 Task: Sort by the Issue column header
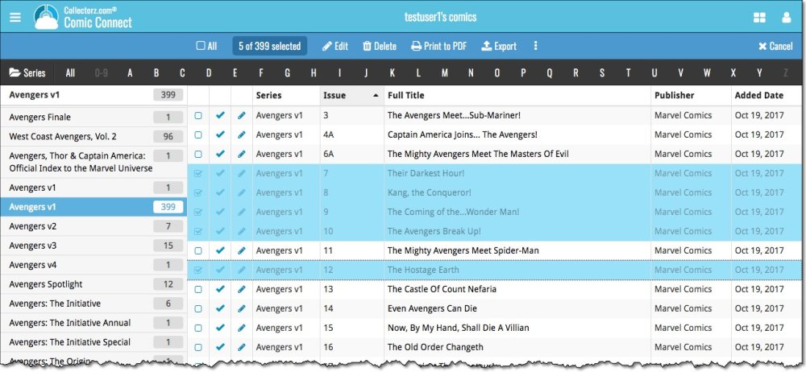[x=351, y=95]
